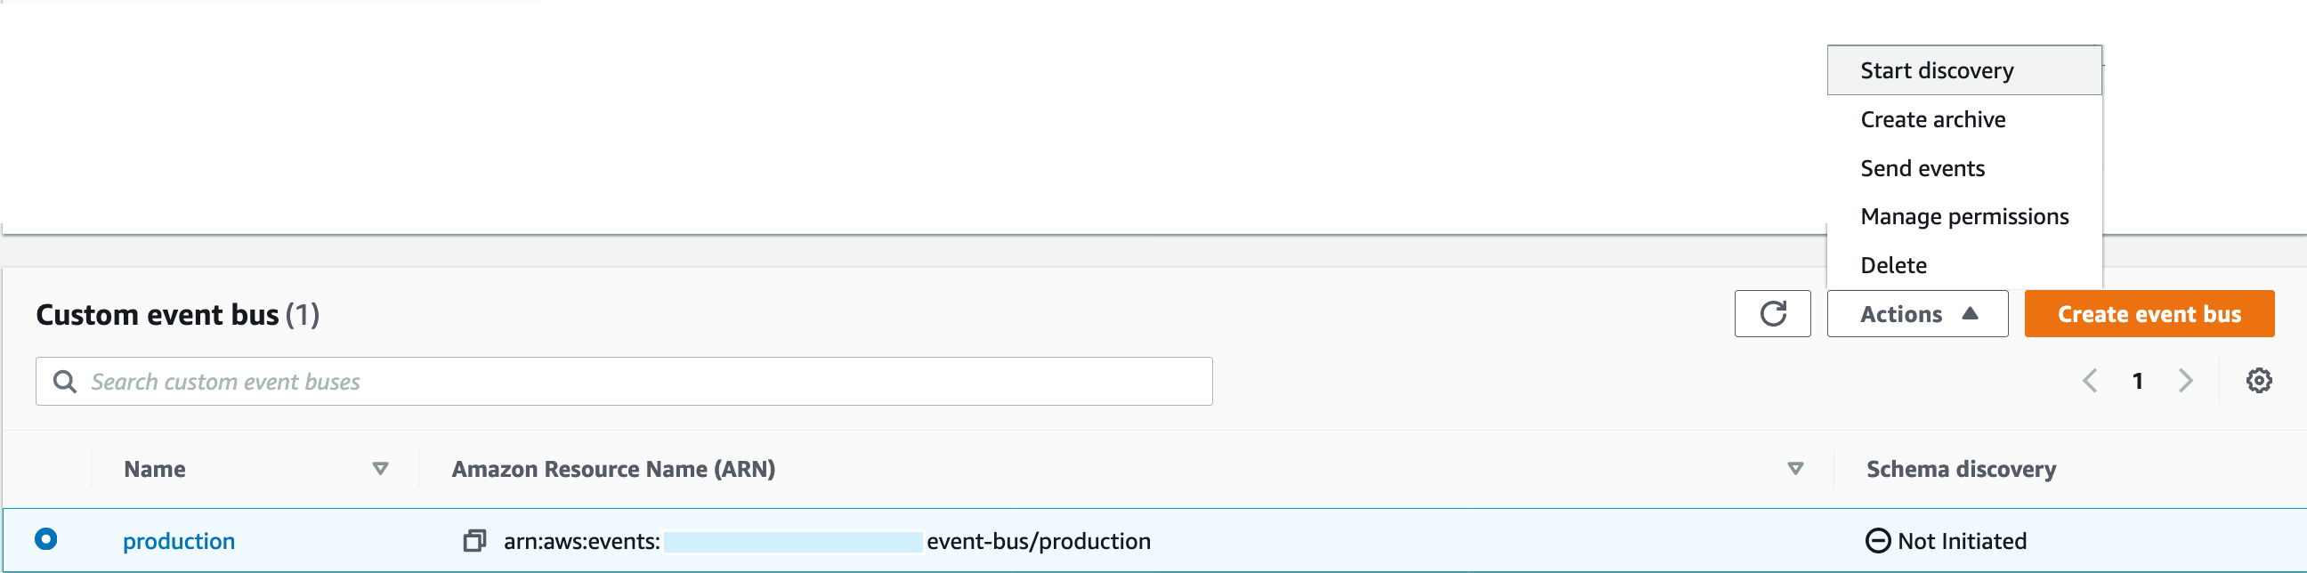Choose Start discovery from the Actions menu
The image size is (2307, 573).
(x=1936, y=69)
